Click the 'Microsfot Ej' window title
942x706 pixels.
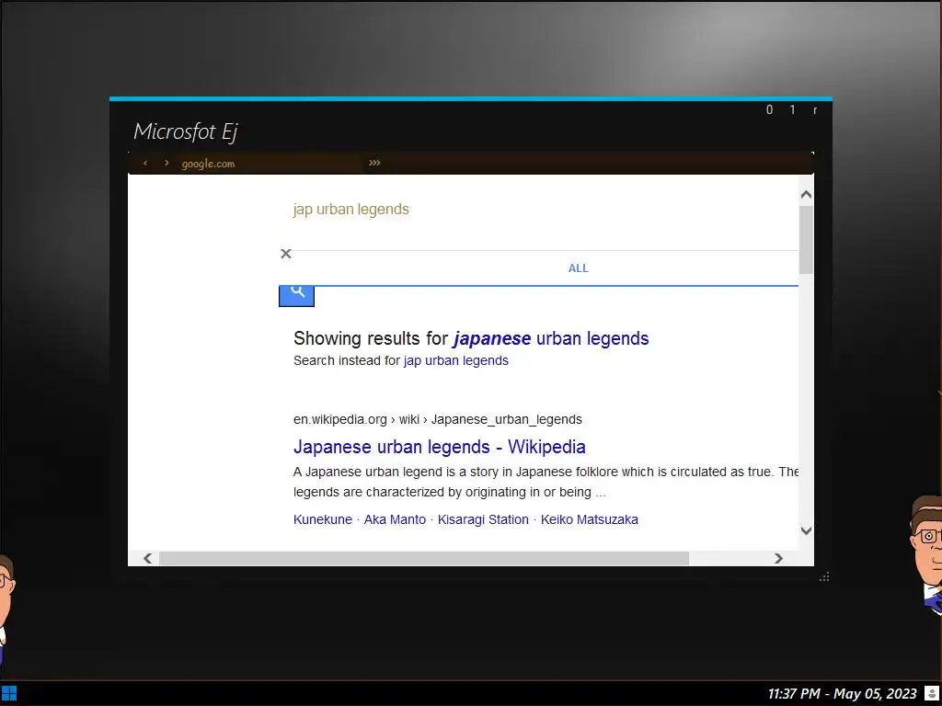[x=185, y=131]
